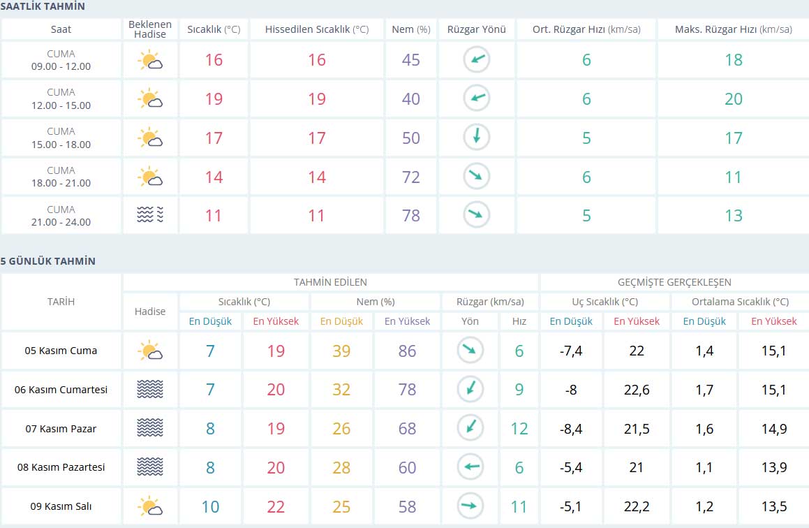Click wind direction icon for 09 Kasım Salı

[470, 506]
